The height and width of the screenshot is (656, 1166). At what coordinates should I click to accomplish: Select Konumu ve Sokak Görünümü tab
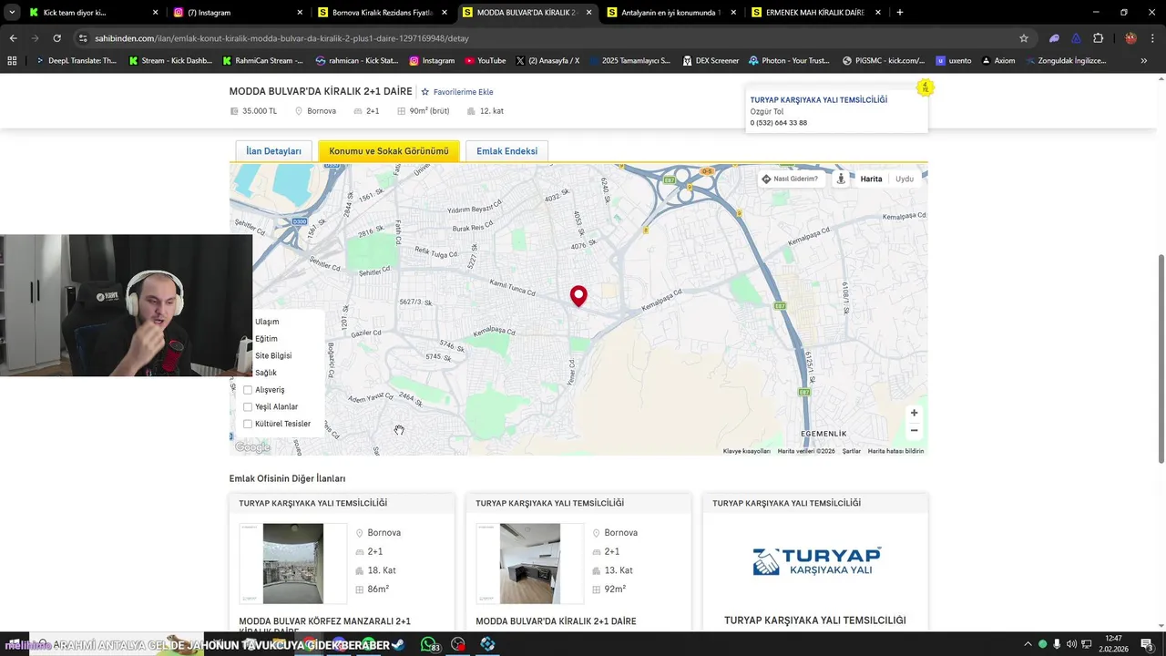click(x=389, y=151)
